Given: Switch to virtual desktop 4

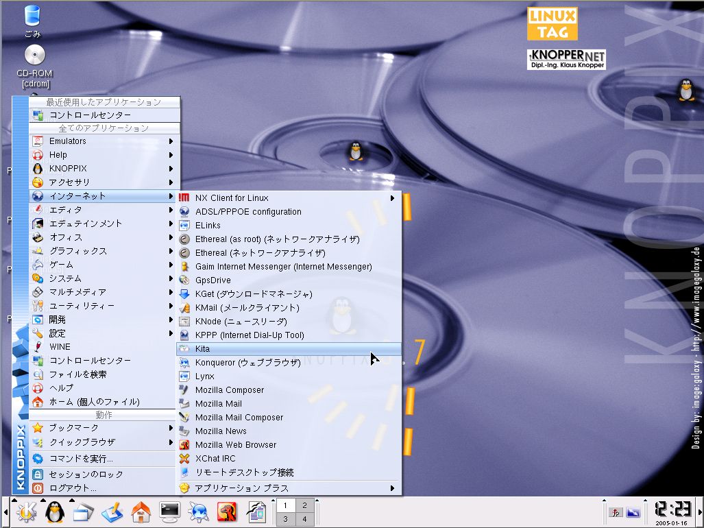Looking at the screenshot, I should click(x=304, y=519).
